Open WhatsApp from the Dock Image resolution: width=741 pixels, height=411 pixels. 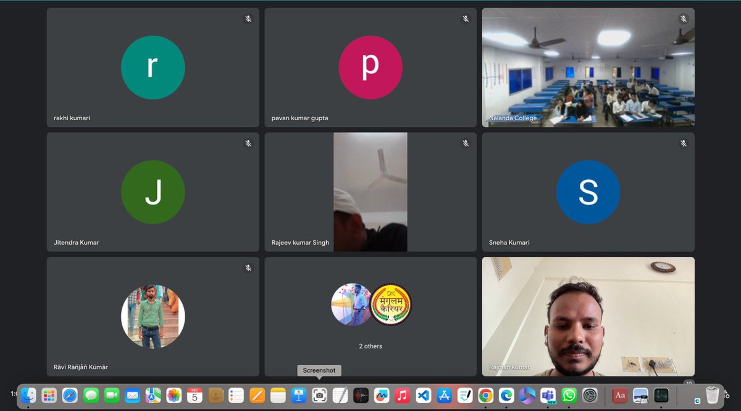569,395
